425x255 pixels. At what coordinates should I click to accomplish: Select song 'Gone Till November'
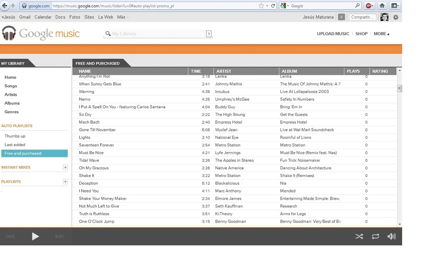pos(97,130)
